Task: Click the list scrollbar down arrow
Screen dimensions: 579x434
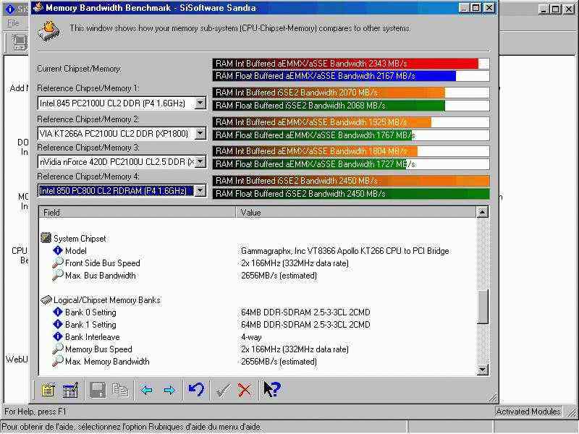Action: tap(483, 370)
